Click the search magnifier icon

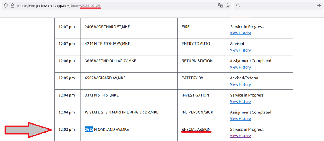pyautogui.click(x=238, y=6)
